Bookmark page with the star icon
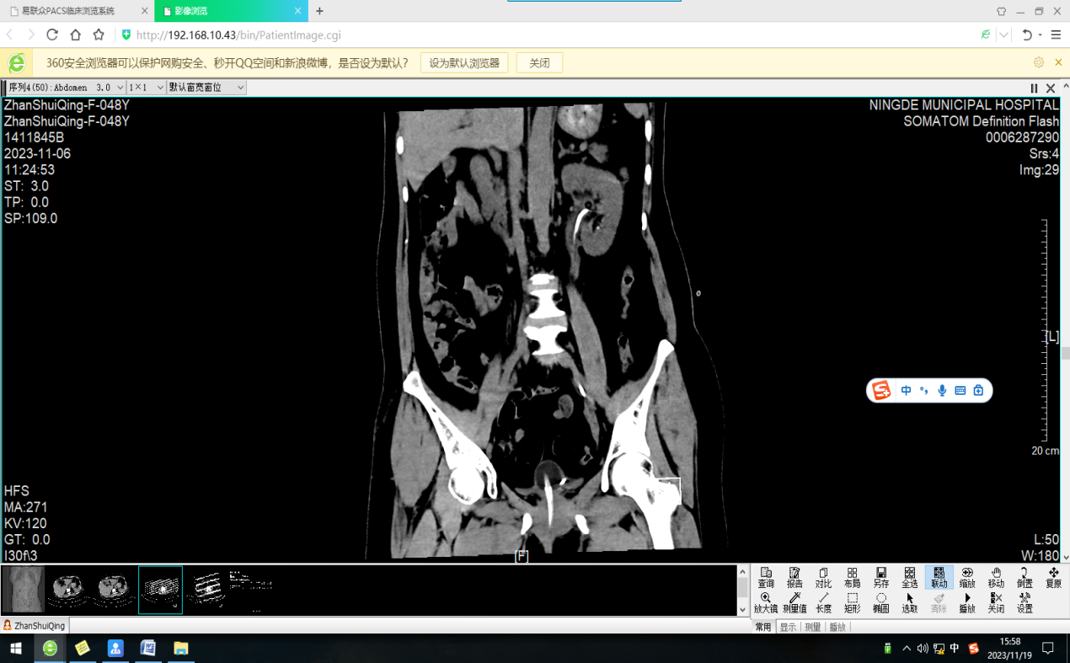 tap(99, 35)
